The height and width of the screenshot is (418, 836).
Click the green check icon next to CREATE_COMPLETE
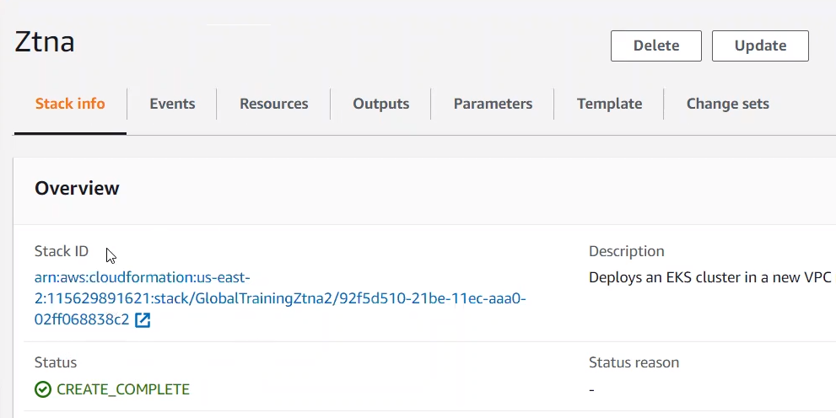(43, 389)
